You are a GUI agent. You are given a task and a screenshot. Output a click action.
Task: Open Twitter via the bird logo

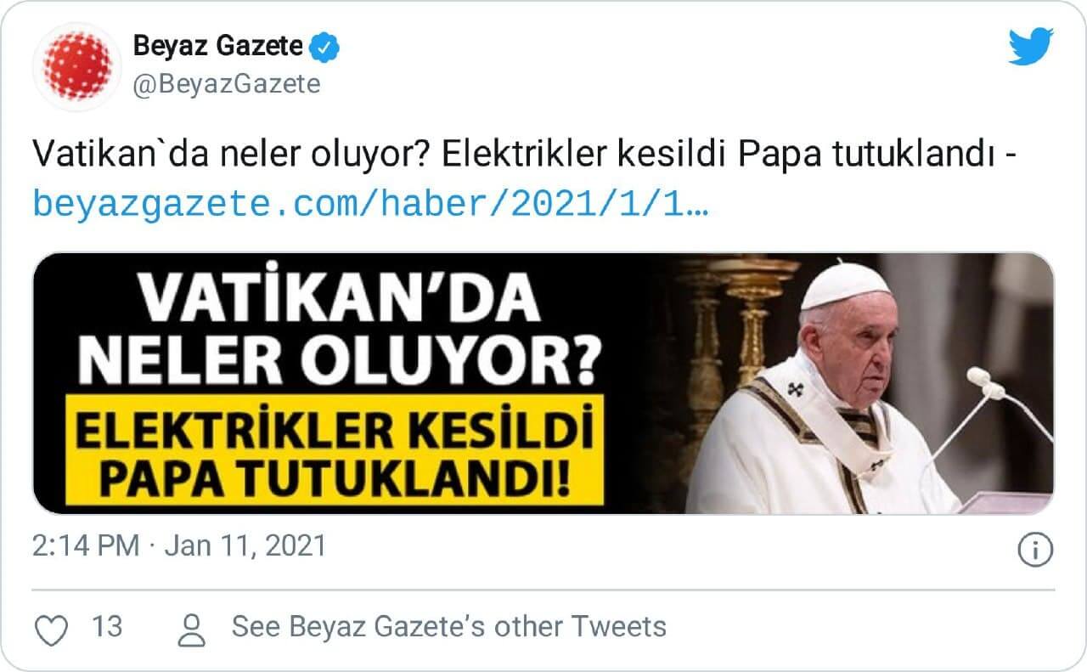[x=1030, y=48]
